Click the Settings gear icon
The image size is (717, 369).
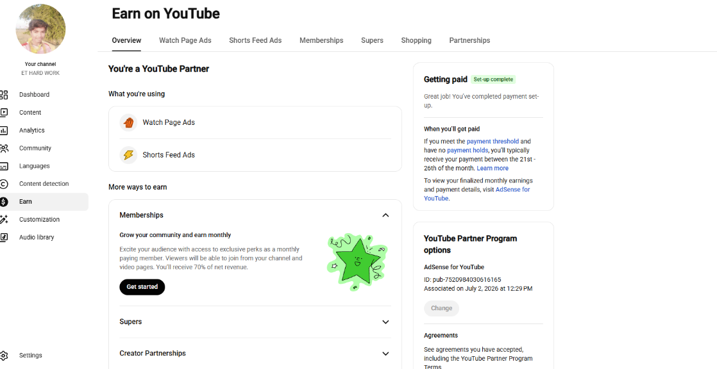tap(4, 356)
